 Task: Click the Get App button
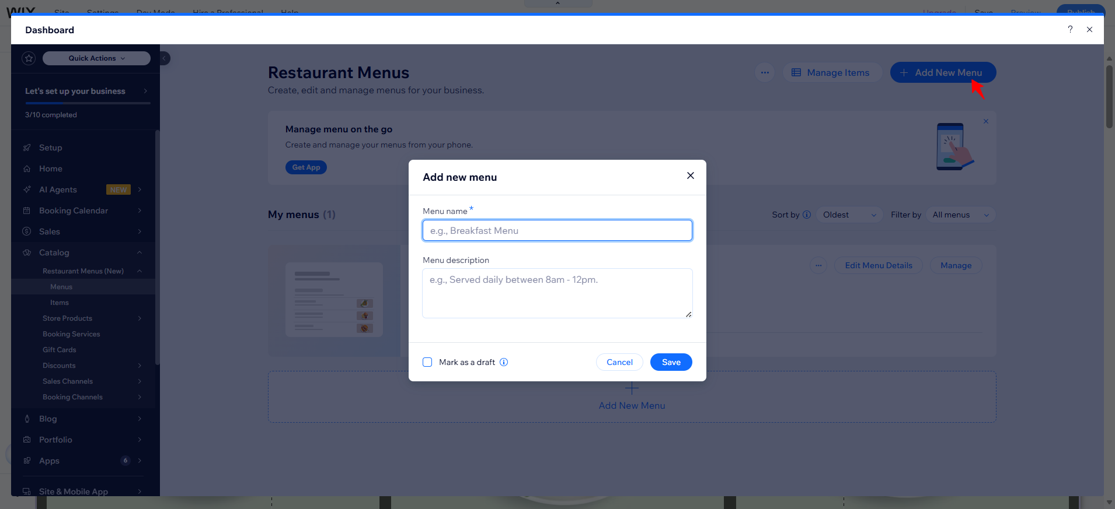306,167
